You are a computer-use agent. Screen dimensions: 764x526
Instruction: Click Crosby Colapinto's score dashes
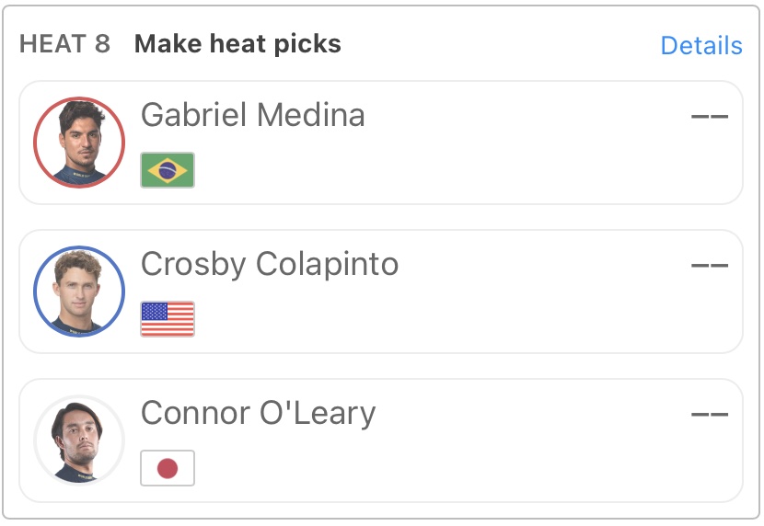click(709, 266)
